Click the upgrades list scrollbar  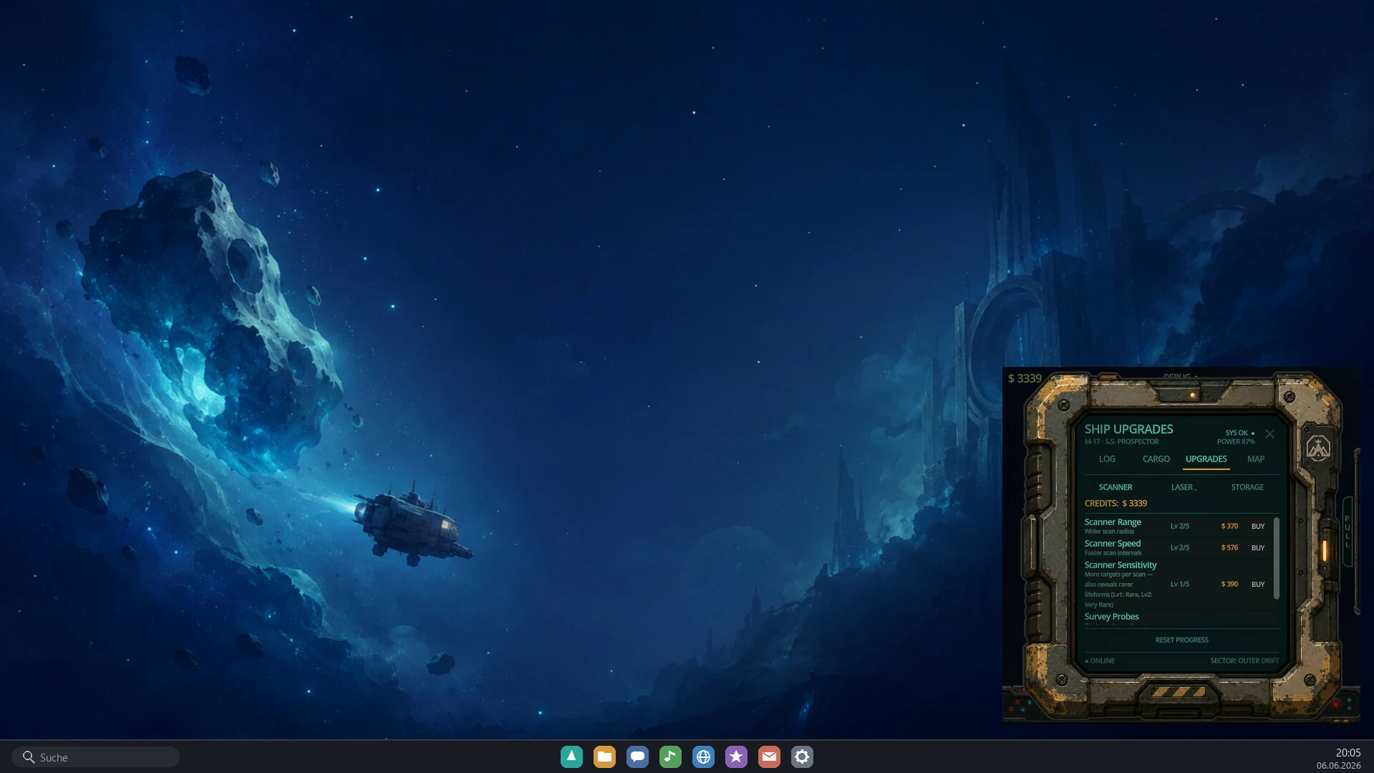click(1277, 558)
